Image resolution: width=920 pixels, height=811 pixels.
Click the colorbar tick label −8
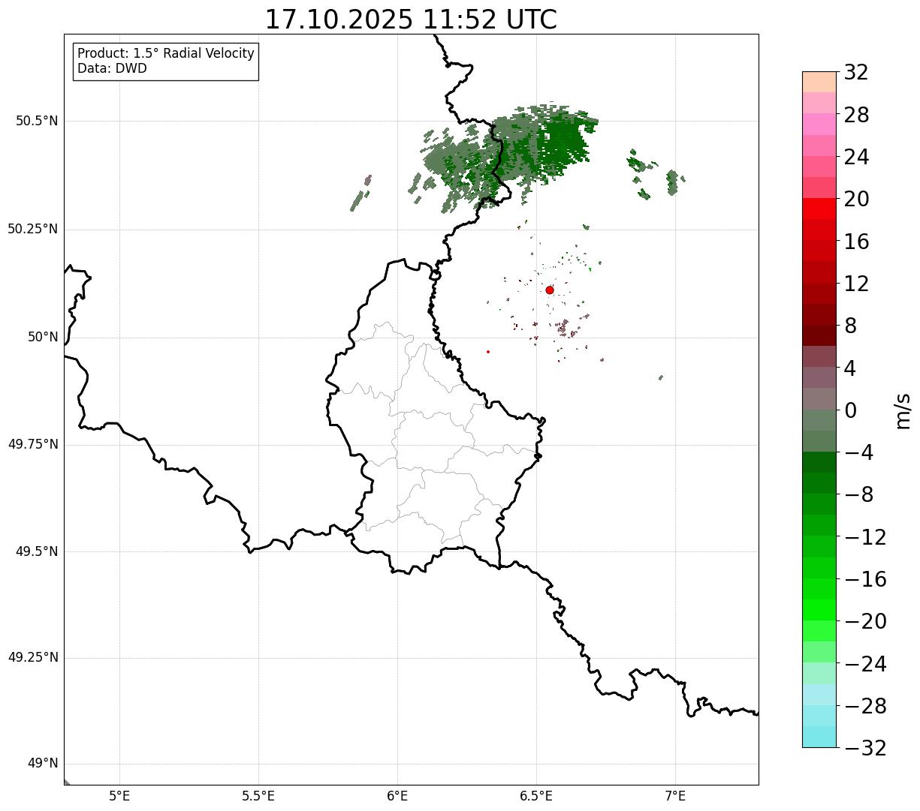coord(859,494)
